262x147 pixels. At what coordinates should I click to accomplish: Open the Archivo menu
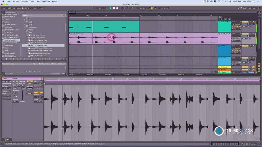point(16,1)
